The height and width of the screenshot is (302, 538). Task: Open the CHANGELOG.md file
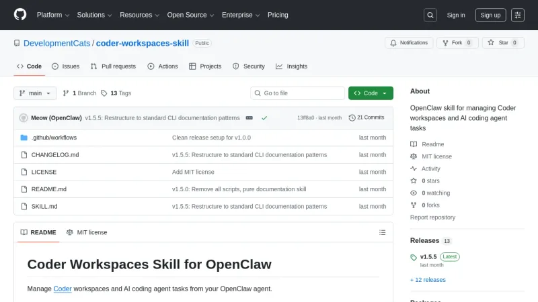click(x=55, y=155)
